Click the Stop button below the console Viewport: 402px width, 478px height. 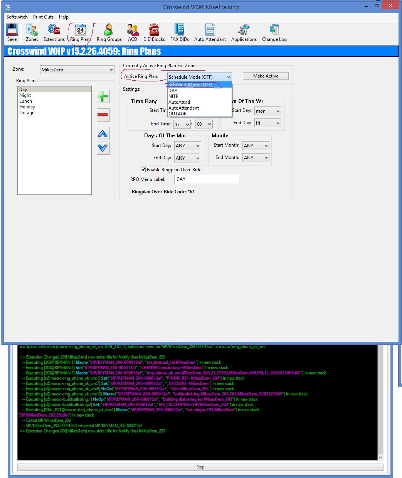point(200,467)
